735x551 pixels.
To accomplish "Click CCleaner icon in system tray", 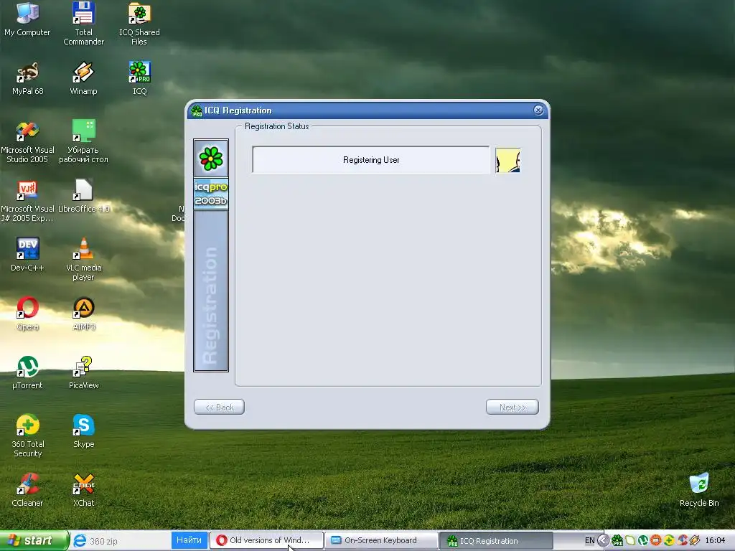I will 683,540.
